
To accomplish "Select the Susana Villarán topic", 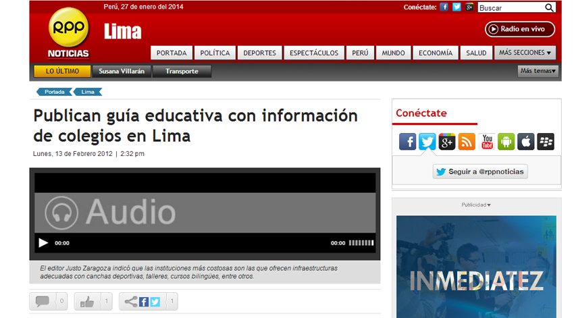I will click(122, 71).
